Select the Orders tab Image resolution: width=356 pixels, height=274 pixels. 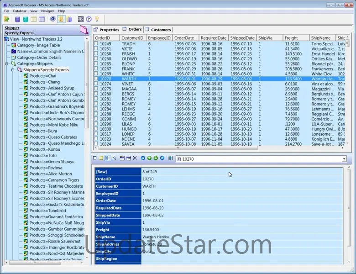(132, 29)
